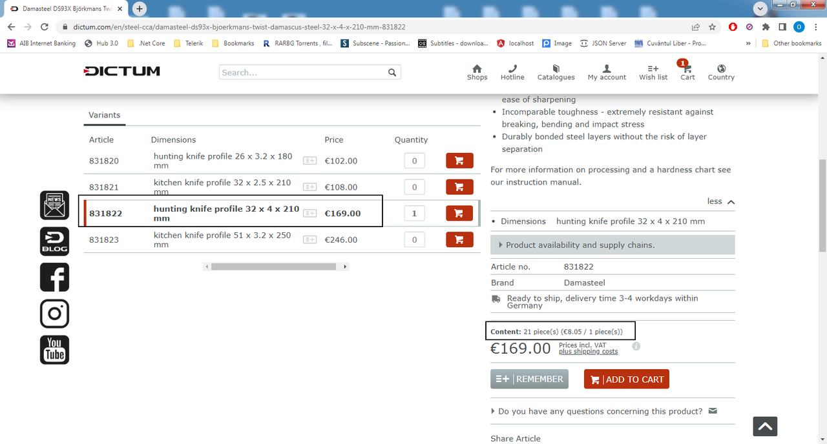Show more bookmarks via chevron
Viewport: 827px width, 444px height.
click(748, 43)
